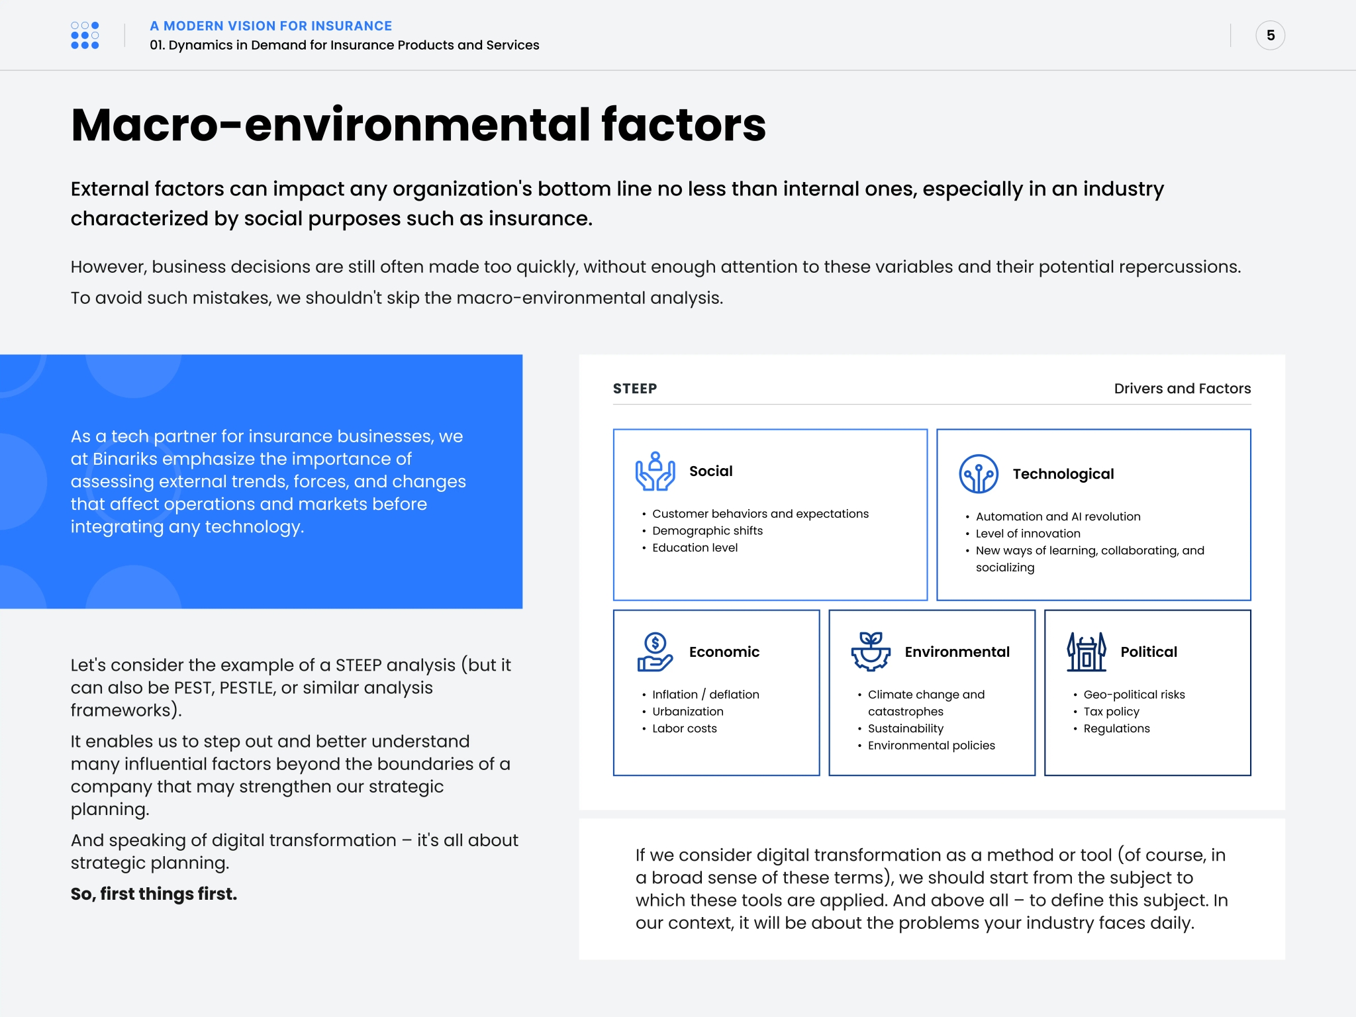Click 'A Modern Vision for Insurance' header link
Viewport: 1356px width, 1017px height.
tap(271, 26)
